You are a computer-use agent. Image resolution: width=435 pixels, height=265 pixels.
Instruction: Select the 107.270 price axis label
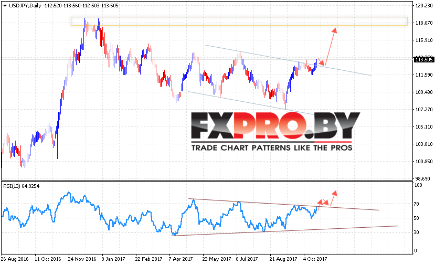pos(424,109)
